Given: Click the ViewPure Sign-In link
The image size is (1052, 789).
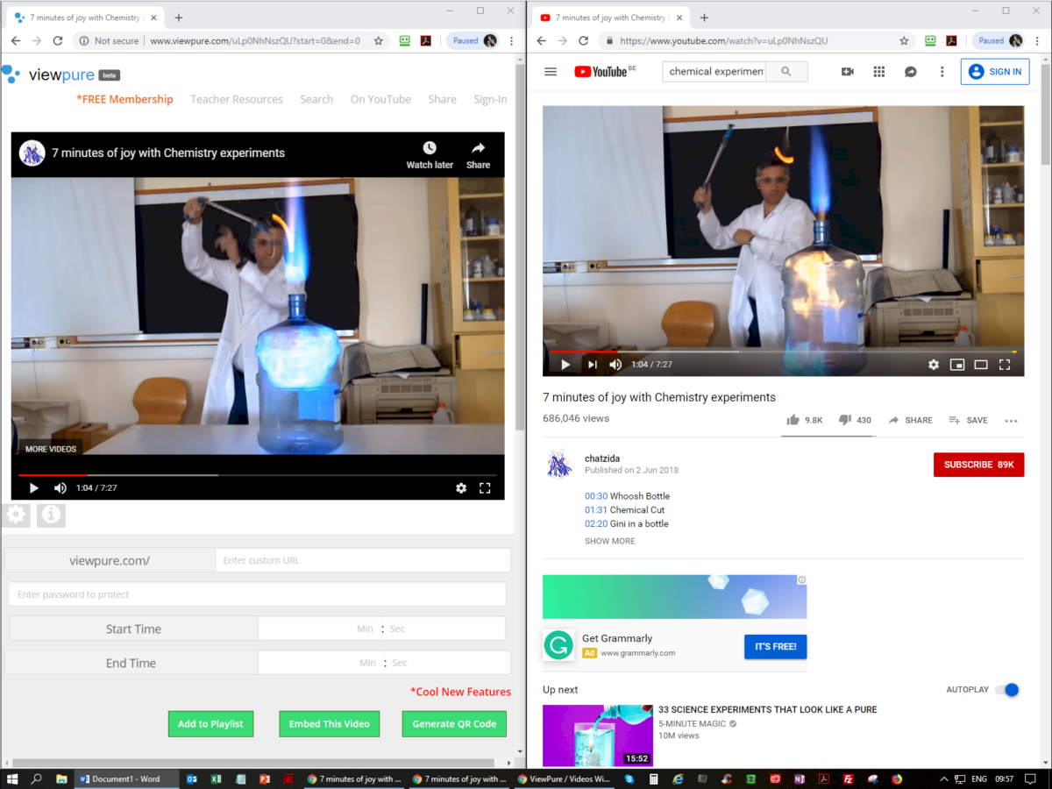Looking at the screenshot, I should tap(490, 99).
